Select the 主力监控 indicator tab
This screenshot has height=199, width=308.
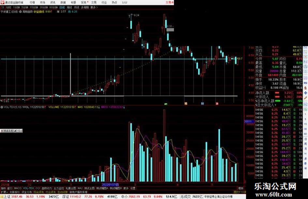[x=59, y=188]
